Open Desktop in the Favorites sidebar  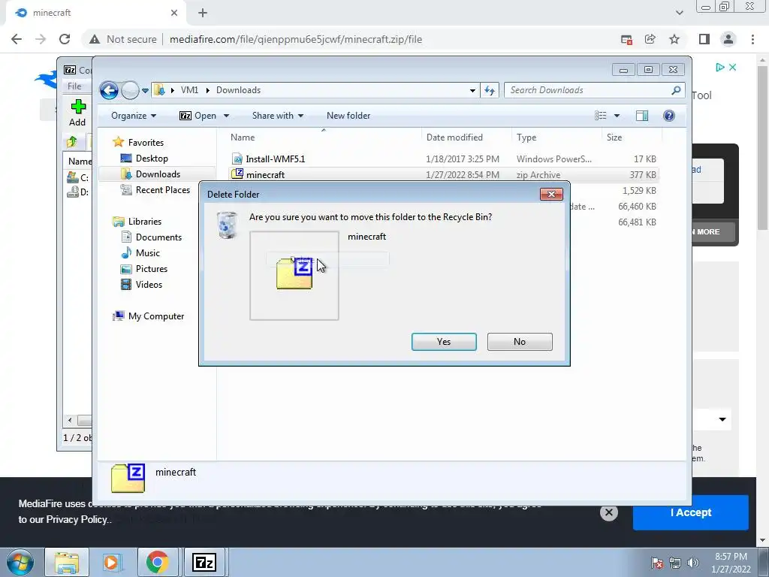coord(152,159)
